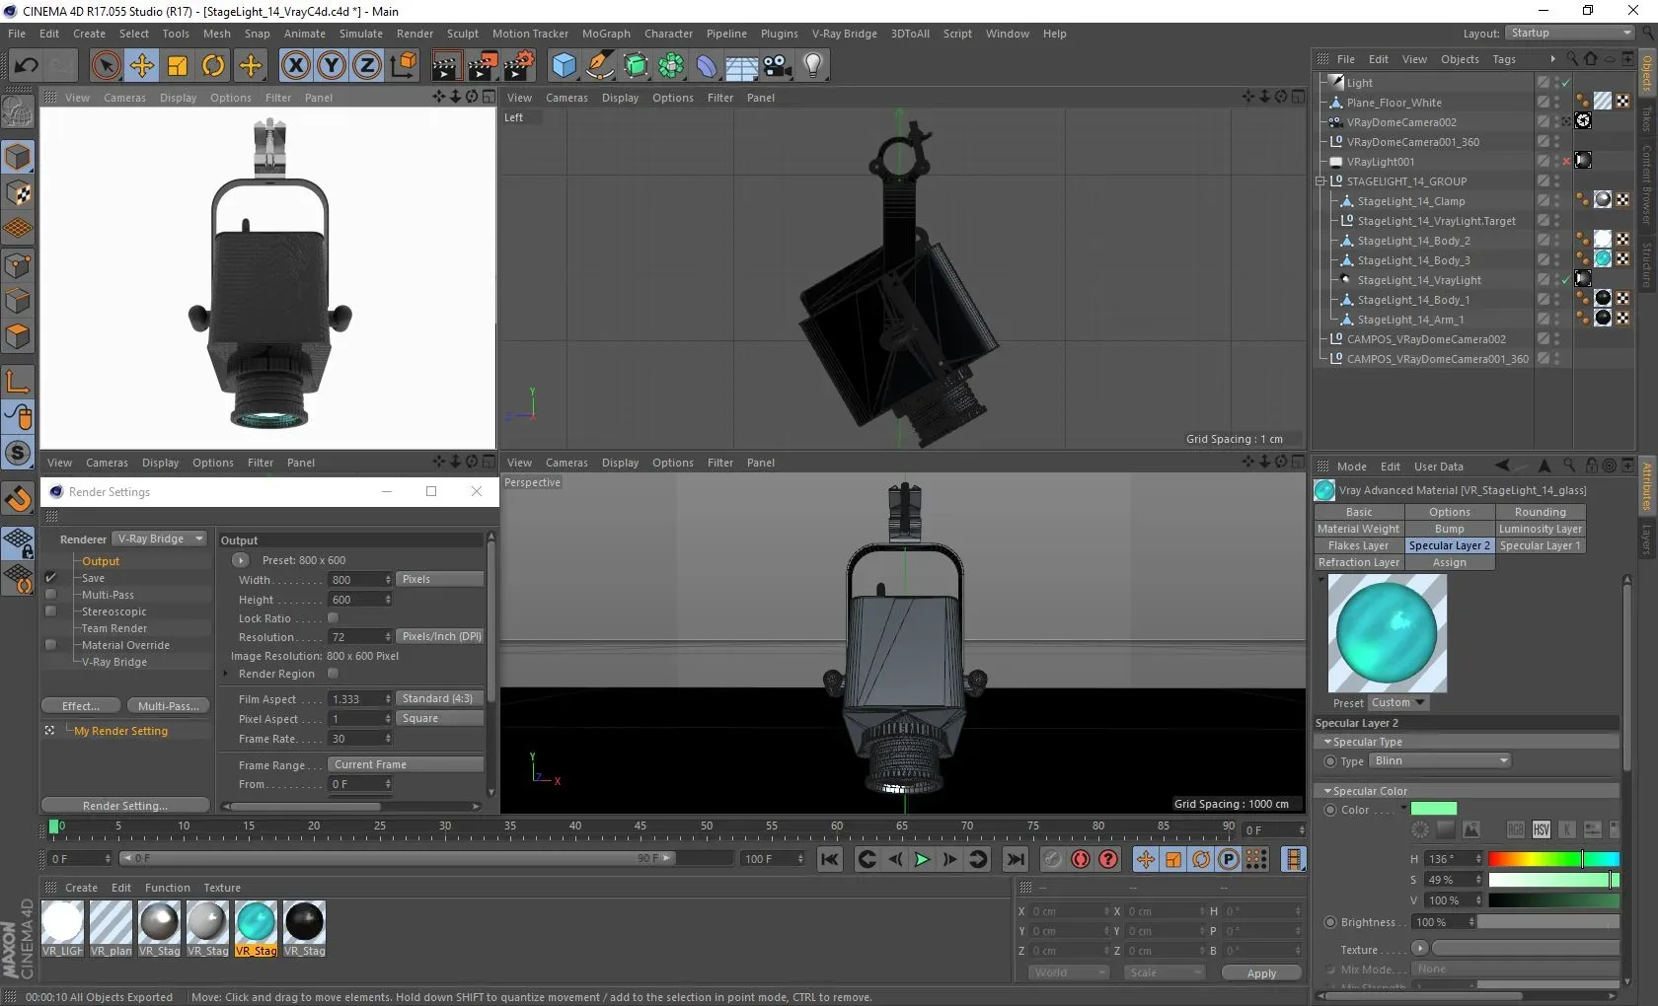
Task: Open the Pixels unit dropdown for Width
Action: pos(440,580)
